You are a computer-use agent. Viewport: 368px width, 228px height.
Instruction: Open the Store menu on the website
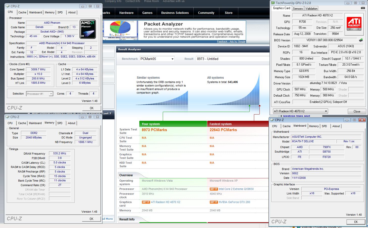(229, 13)
